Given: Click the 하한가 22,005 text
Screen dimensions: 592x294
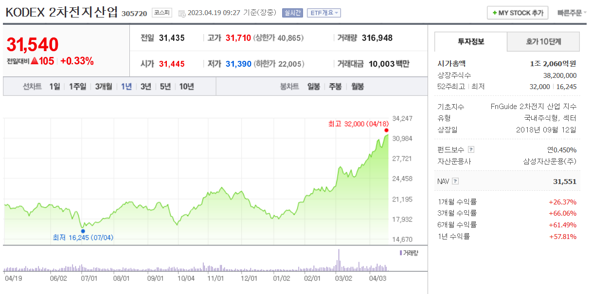Looking at the screenshot, I should 279,64.
